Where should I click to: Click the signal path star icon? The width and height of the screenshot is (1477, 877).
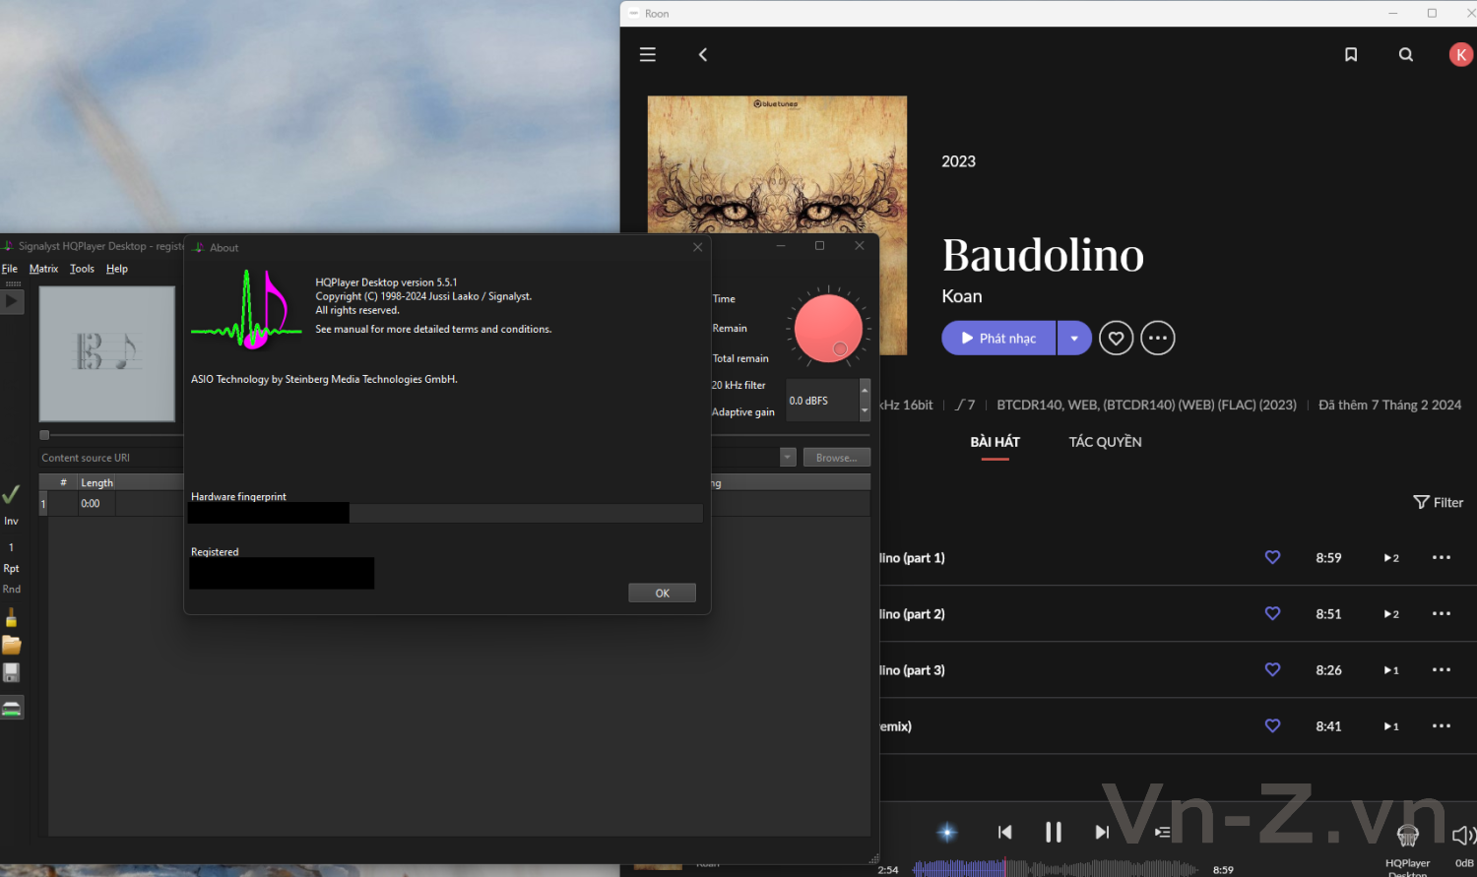click(x=947, y=833)
